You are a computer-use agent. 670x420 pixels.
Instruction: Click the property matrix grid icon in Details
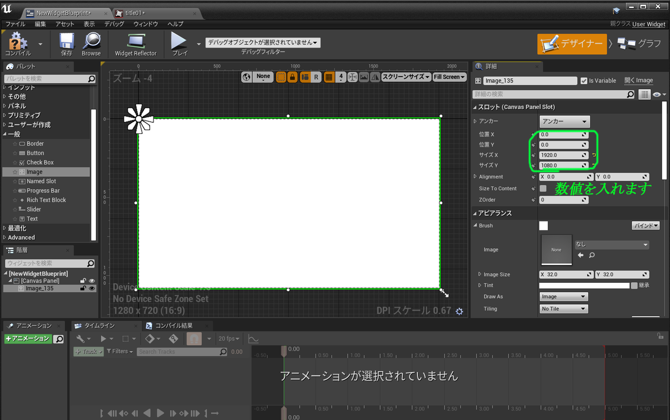645,94
